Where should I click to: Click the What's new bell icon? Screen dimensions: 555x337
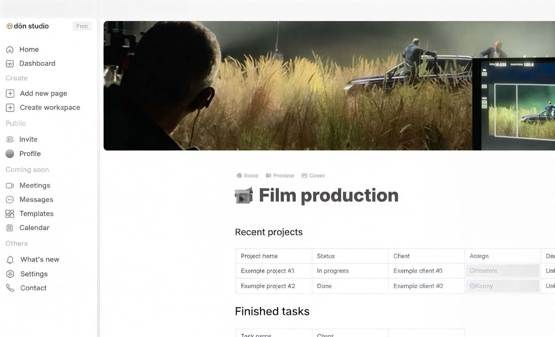[10, 259]
